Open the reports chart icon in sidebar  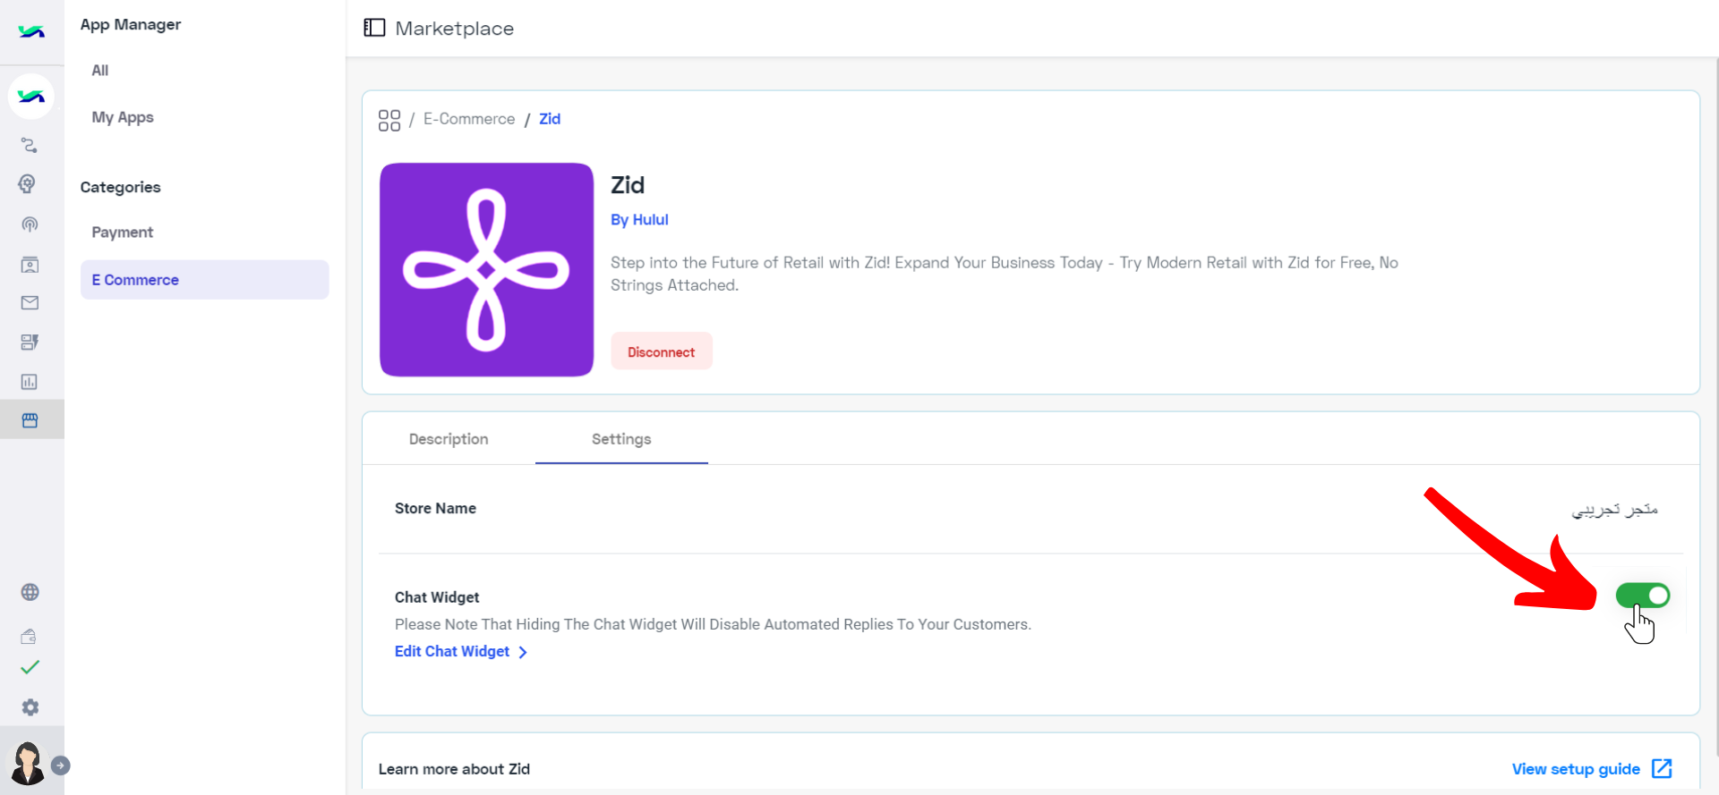pos(30,382)
